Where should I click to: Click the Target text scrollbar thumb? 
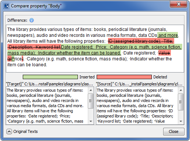[x=91, y=101]
